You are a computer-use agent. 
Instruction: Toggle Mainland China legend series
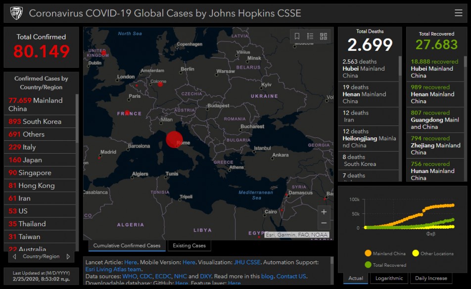point(385,253)
